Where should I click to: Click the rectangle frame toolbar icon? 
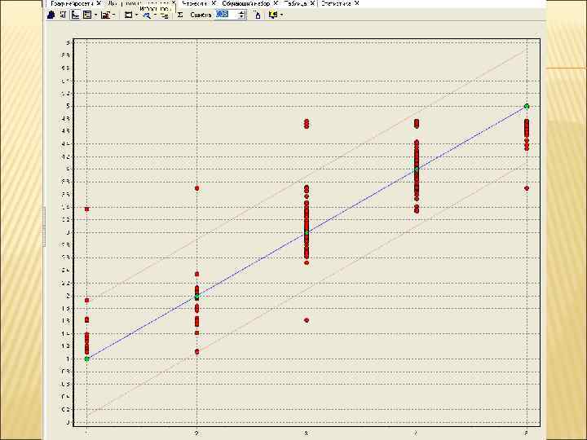(129, 15)
